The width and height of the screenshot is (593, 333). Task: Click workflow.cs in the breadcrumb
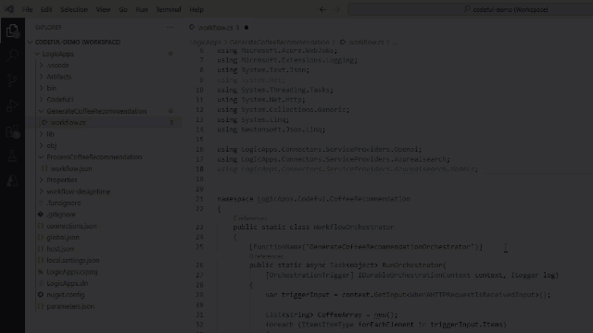coord(366,43)
